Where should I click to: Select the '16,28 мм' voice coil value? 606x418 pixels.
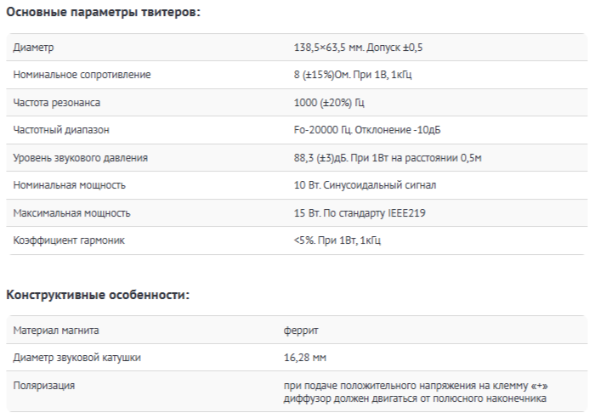click(305, 358)
